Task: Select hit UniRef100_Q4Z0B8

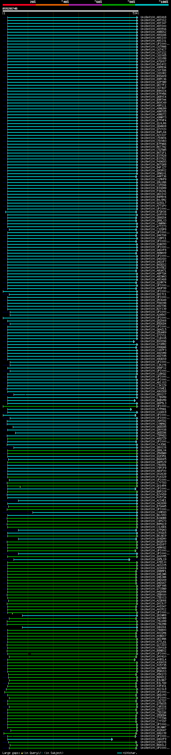Action: 153,619
